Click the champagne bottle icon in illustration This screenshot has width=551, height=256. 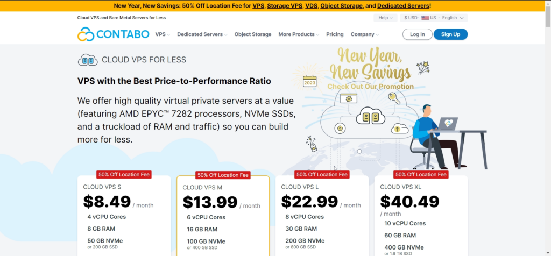(x=312, y=144)
